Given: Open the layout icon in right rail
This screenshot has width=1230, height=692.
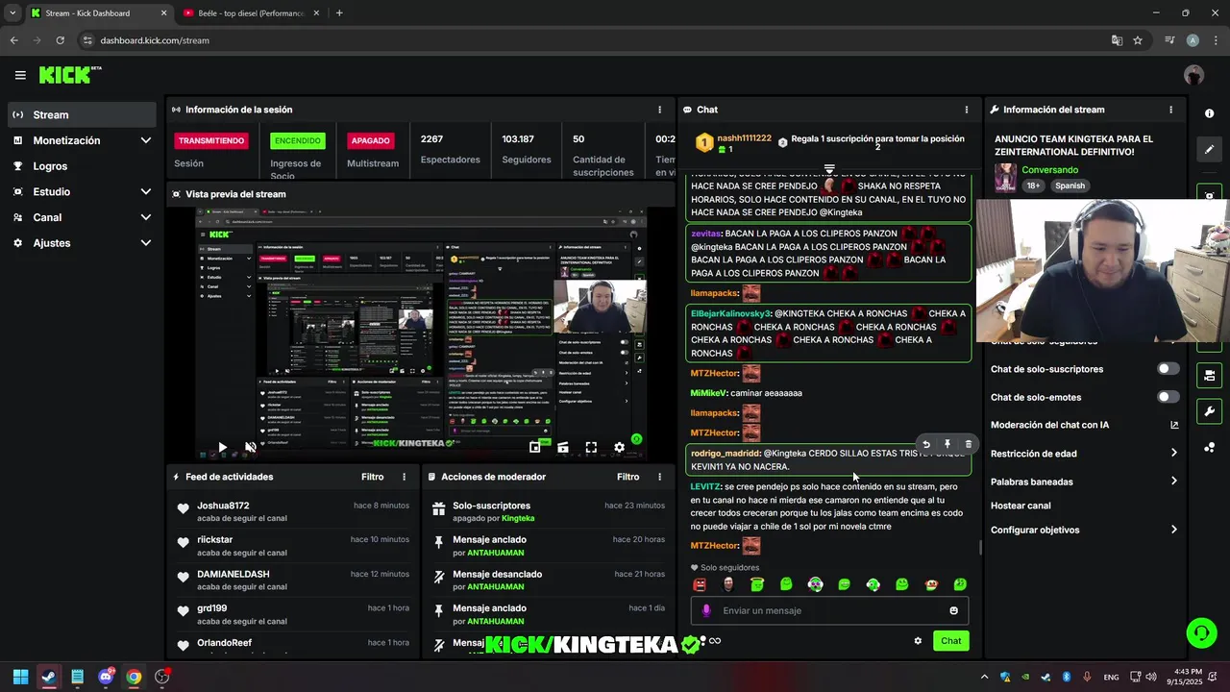Looking at the screenshot, I should (x=1209, y=375).
